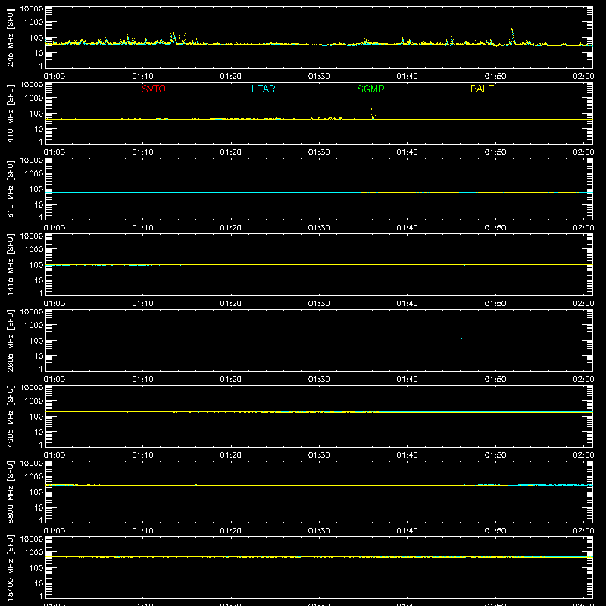Click the 01:00 tick label under 610 MHz plot
Viewport: 606px width, 606px height.
tap(55, 228)
